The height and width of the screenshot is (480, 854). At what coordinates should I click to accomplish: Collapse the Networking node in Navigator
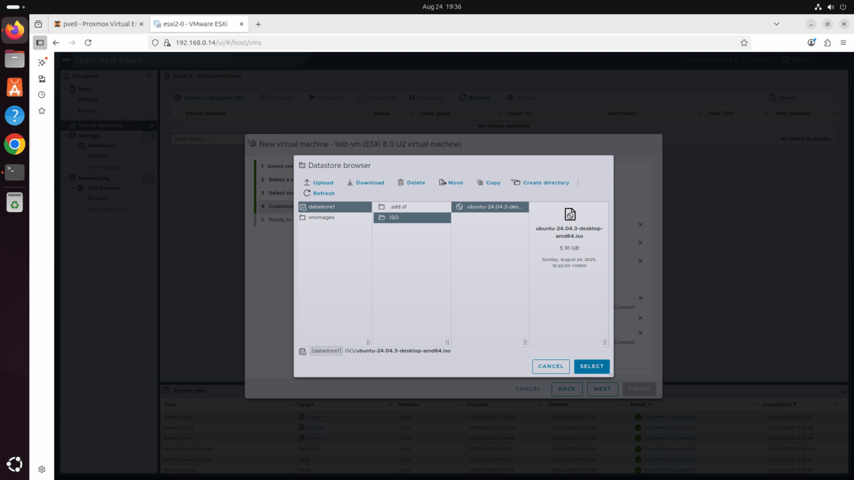tap(66, 178)
